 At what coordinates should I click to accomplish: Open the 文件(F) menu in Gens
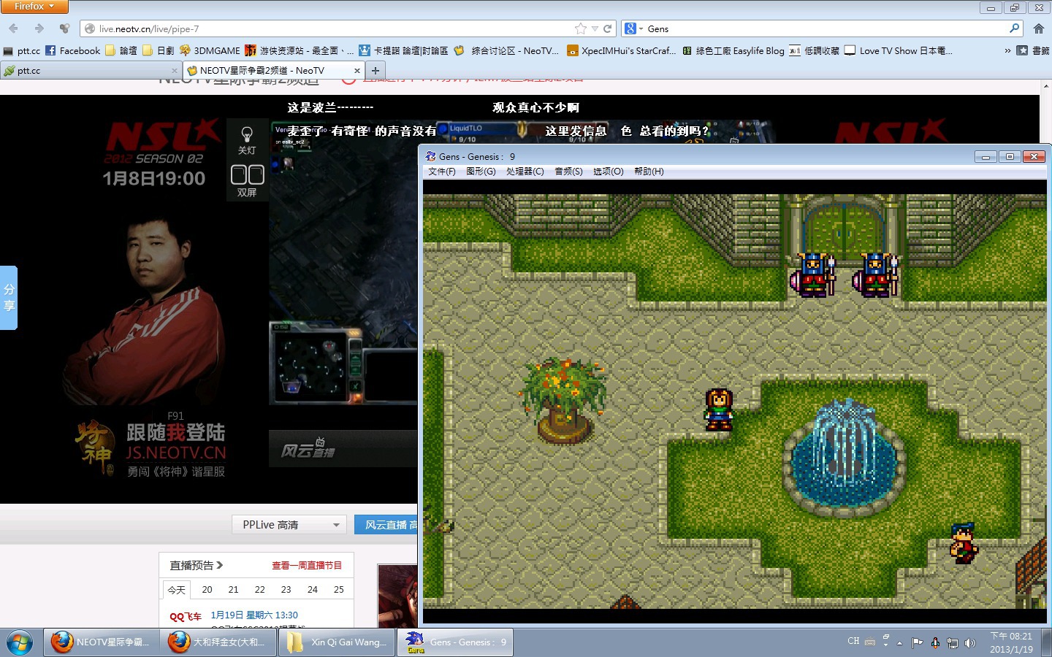pos(441,172)
